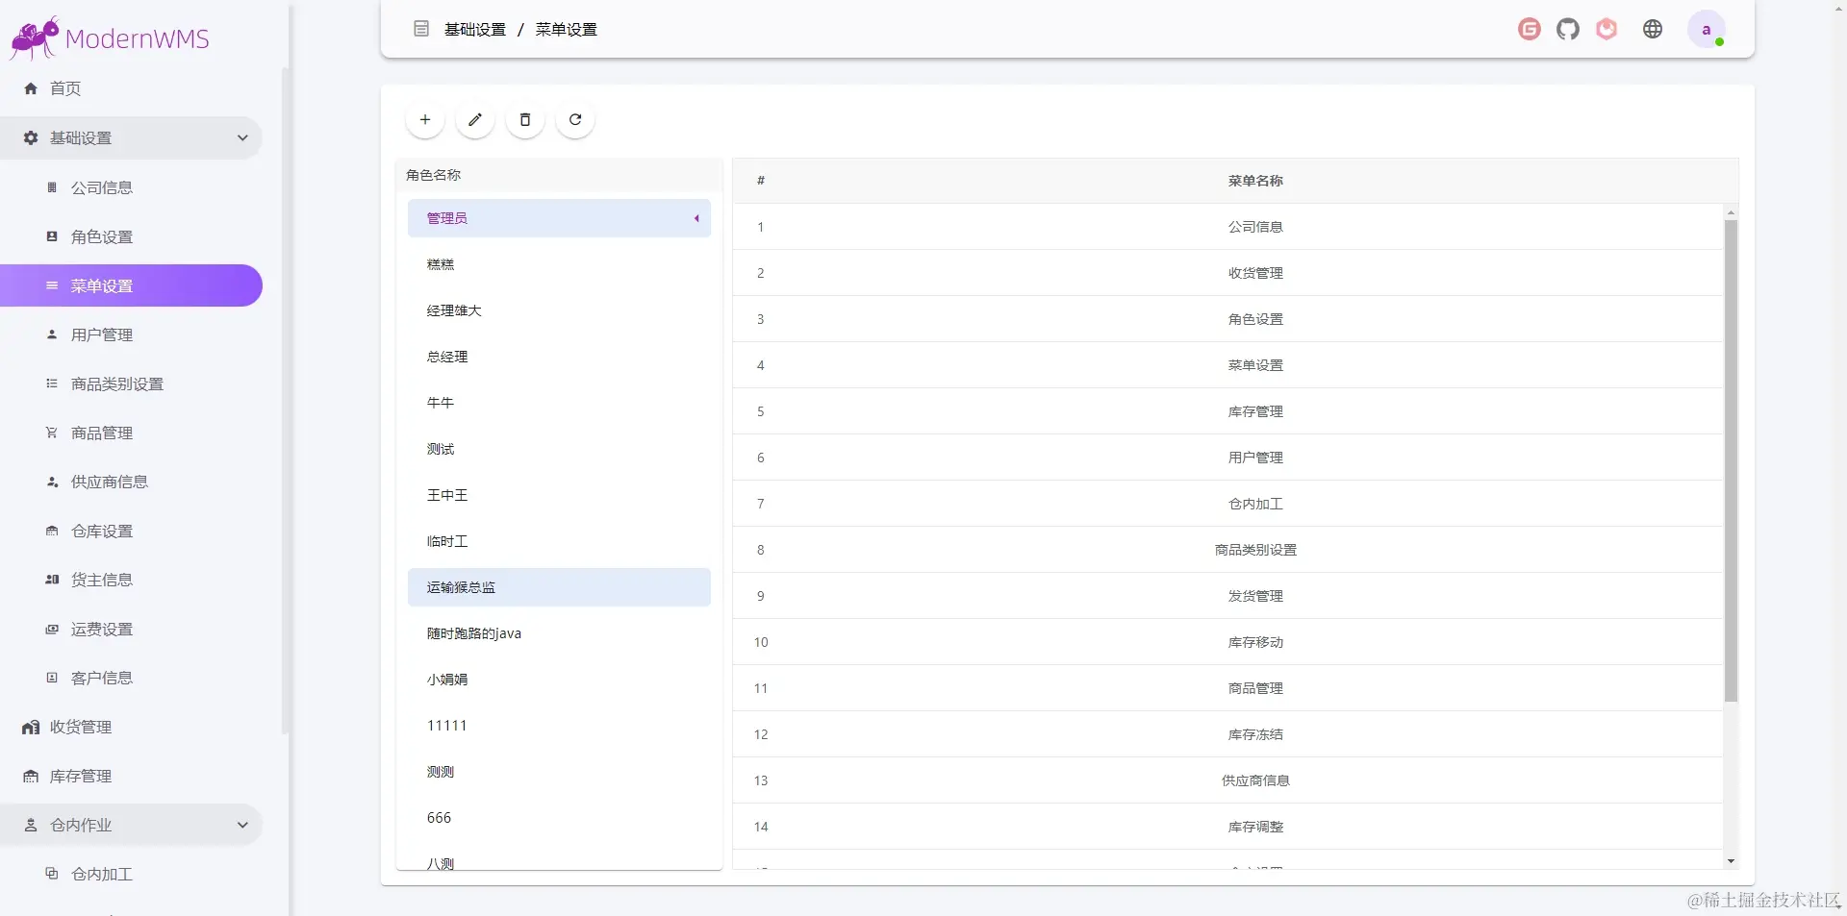Click the breadcrumb document icon
The height and width of the screenshot is (916, 1847).
tap(421, 29)
